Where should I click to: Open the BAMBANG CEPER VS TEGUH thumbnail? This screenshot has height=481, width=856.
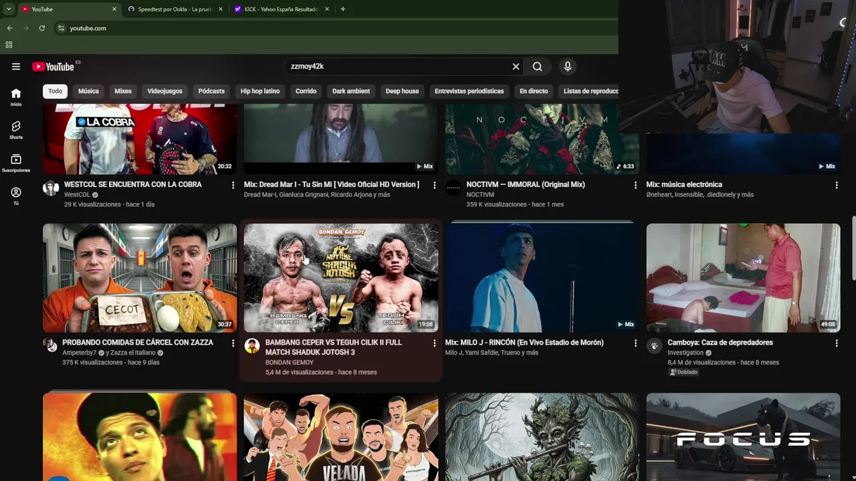[341, 278]
